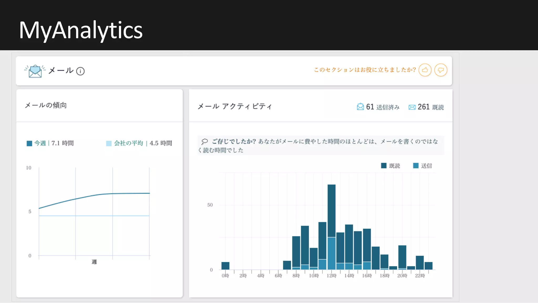This screenshot has width=538, height=303.
Task: Click the bar at 0時
Action: (225, 266)
